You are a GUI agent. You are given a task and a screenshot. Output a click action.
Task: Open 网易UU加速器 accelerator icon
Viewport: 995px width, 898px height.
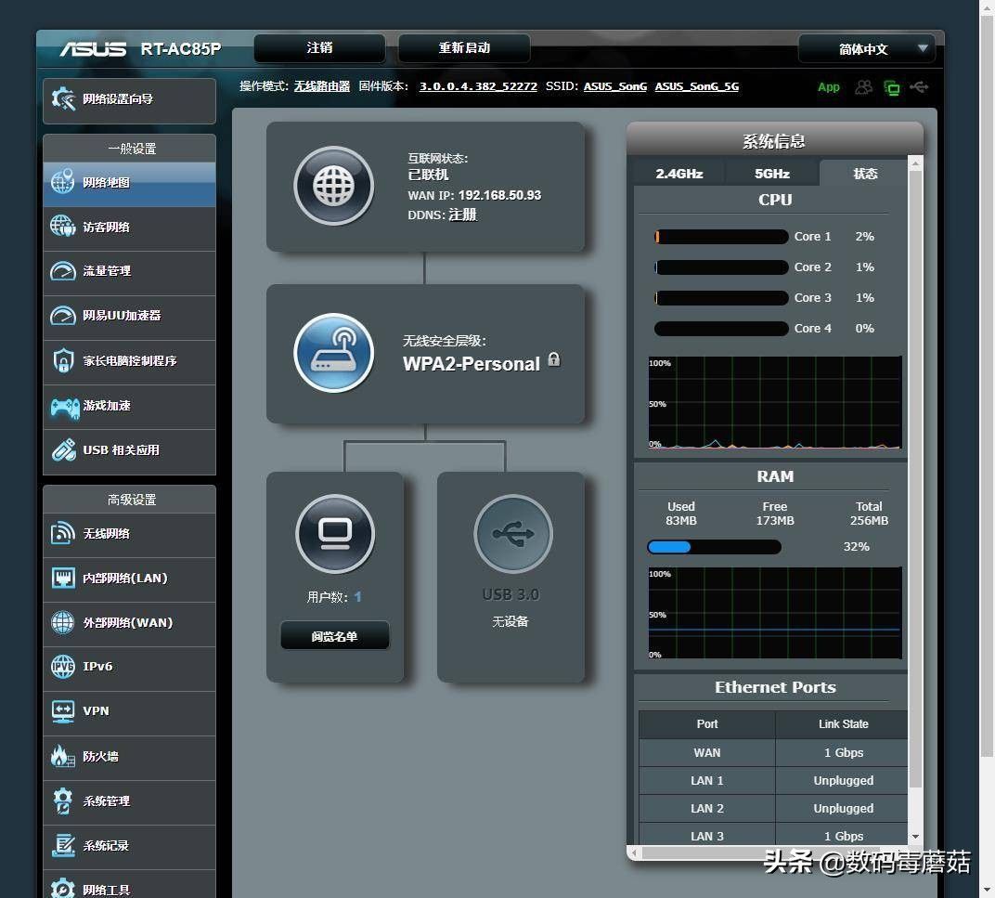pos(63,316)
